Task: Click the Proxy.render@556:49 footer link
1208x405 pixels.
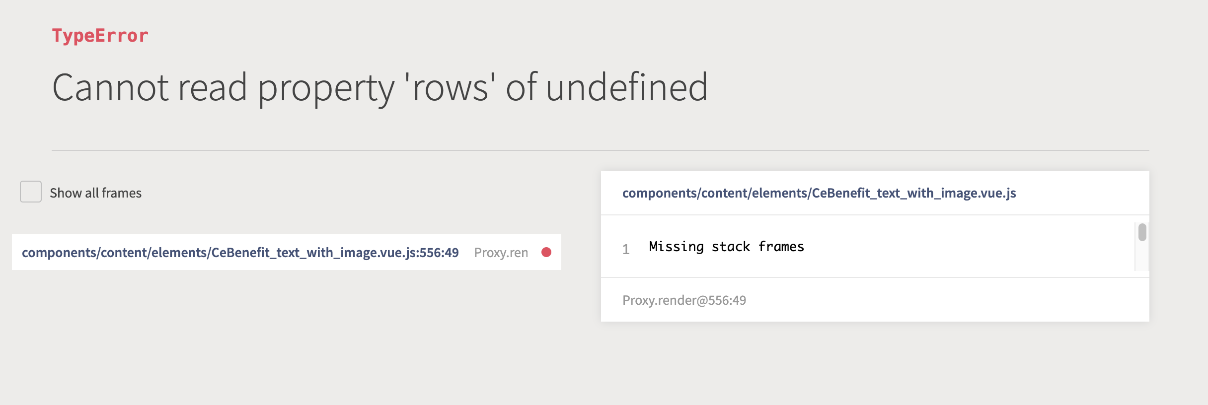Action: tap(684, 300)
